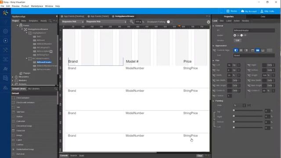Click the Popups icon in project tree
The height and width of the screenshot is (158, 281).
(x=21, y=73)
